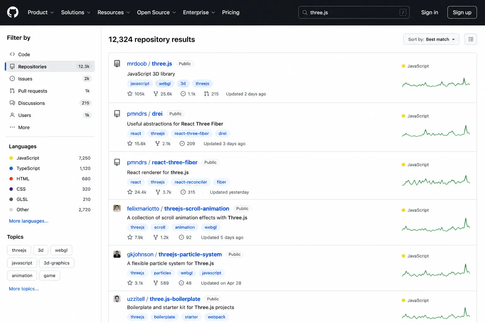Image resolution: width=485 pixels, height=323 pixels.
Task: Click the star icon for mrdoob/three.js
Action: click(x=130, y=94)
